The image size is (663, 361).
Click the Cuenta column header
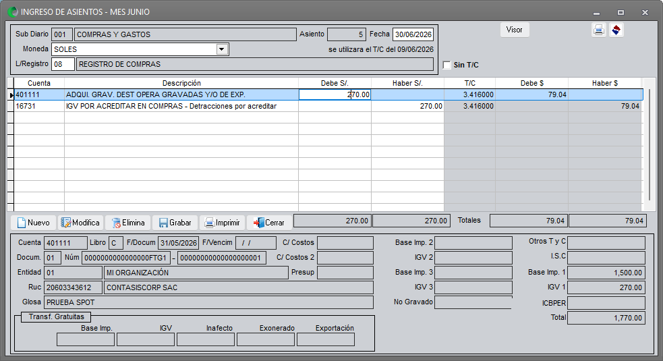(x=39, y=83)
